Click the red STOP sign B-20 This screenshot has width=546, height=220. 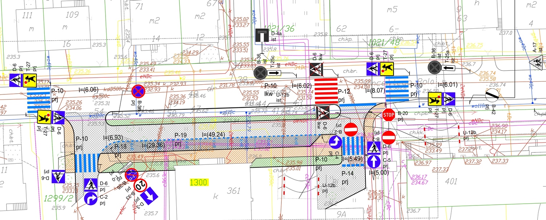click(x=388, y=115)
